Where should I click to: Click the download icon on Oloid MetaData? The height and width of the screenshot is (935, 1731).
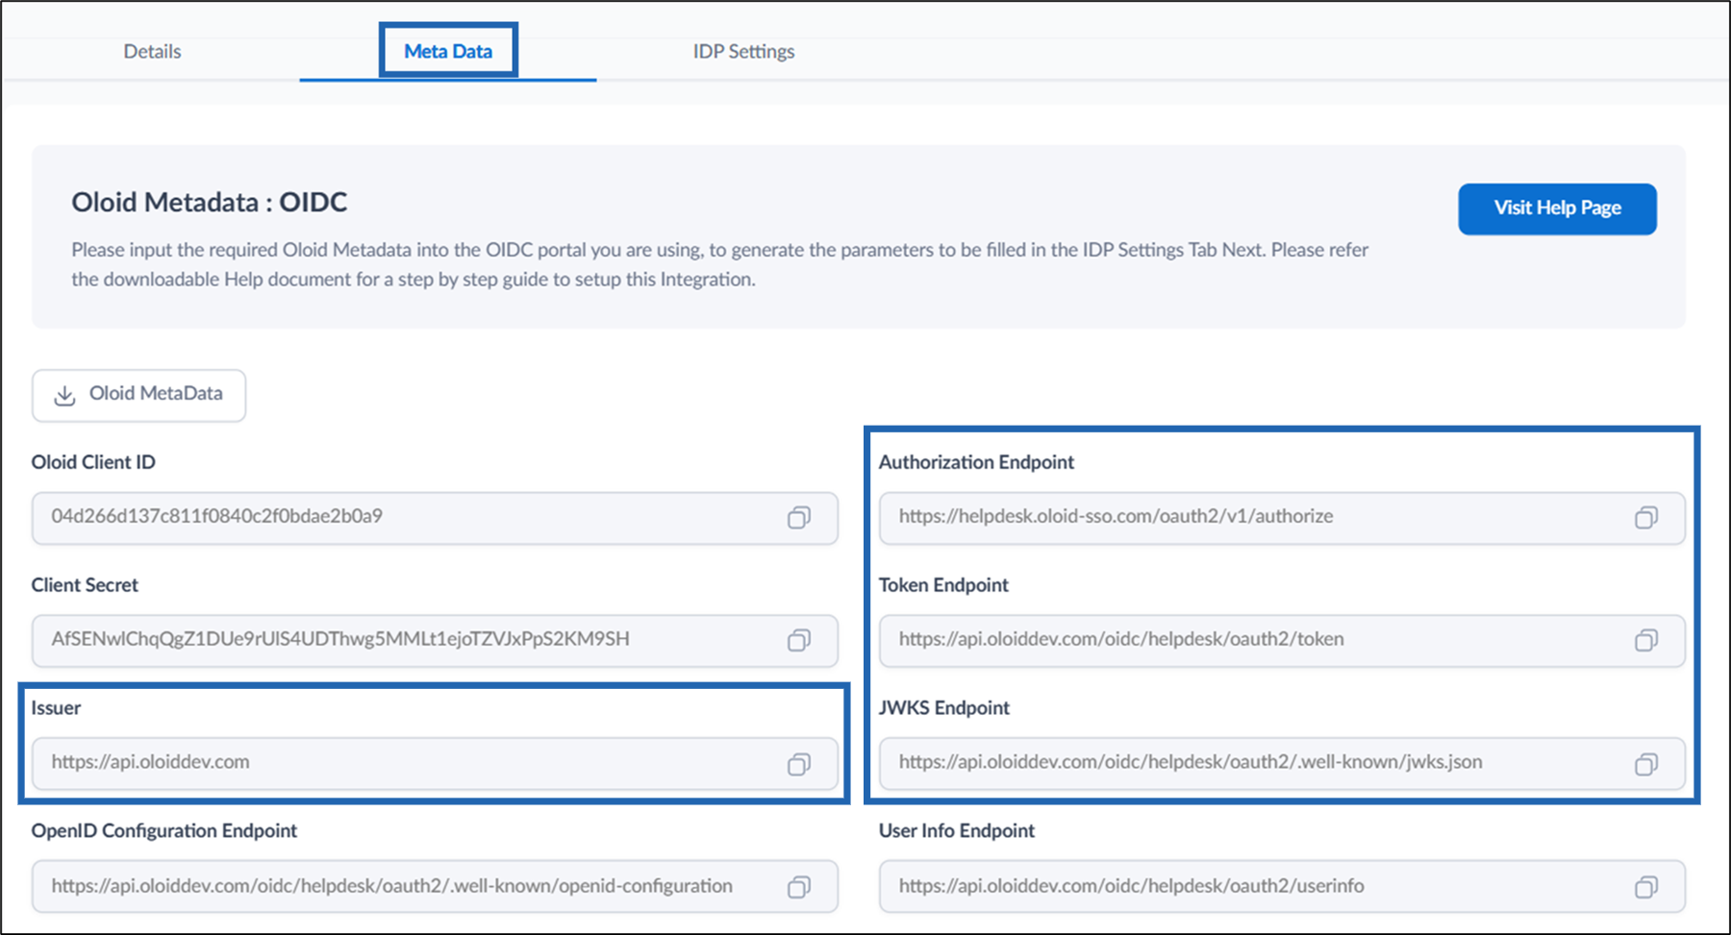point(64,396)
